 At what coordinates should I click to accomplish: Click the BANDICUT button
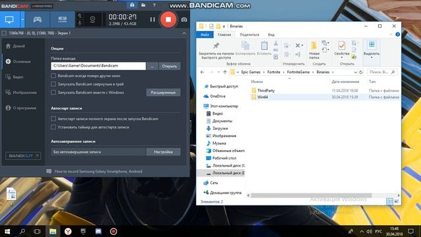click(23, 156)
